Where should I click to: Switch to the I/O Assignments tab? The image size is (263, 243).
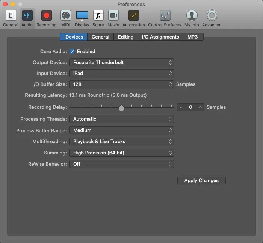160,37
